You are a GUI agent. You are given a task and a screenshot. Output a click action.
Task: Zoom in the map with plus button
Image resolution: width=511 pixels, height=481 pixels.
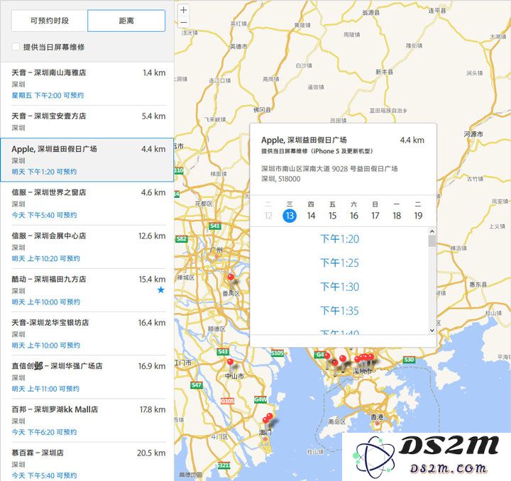[x=184, y=10]
